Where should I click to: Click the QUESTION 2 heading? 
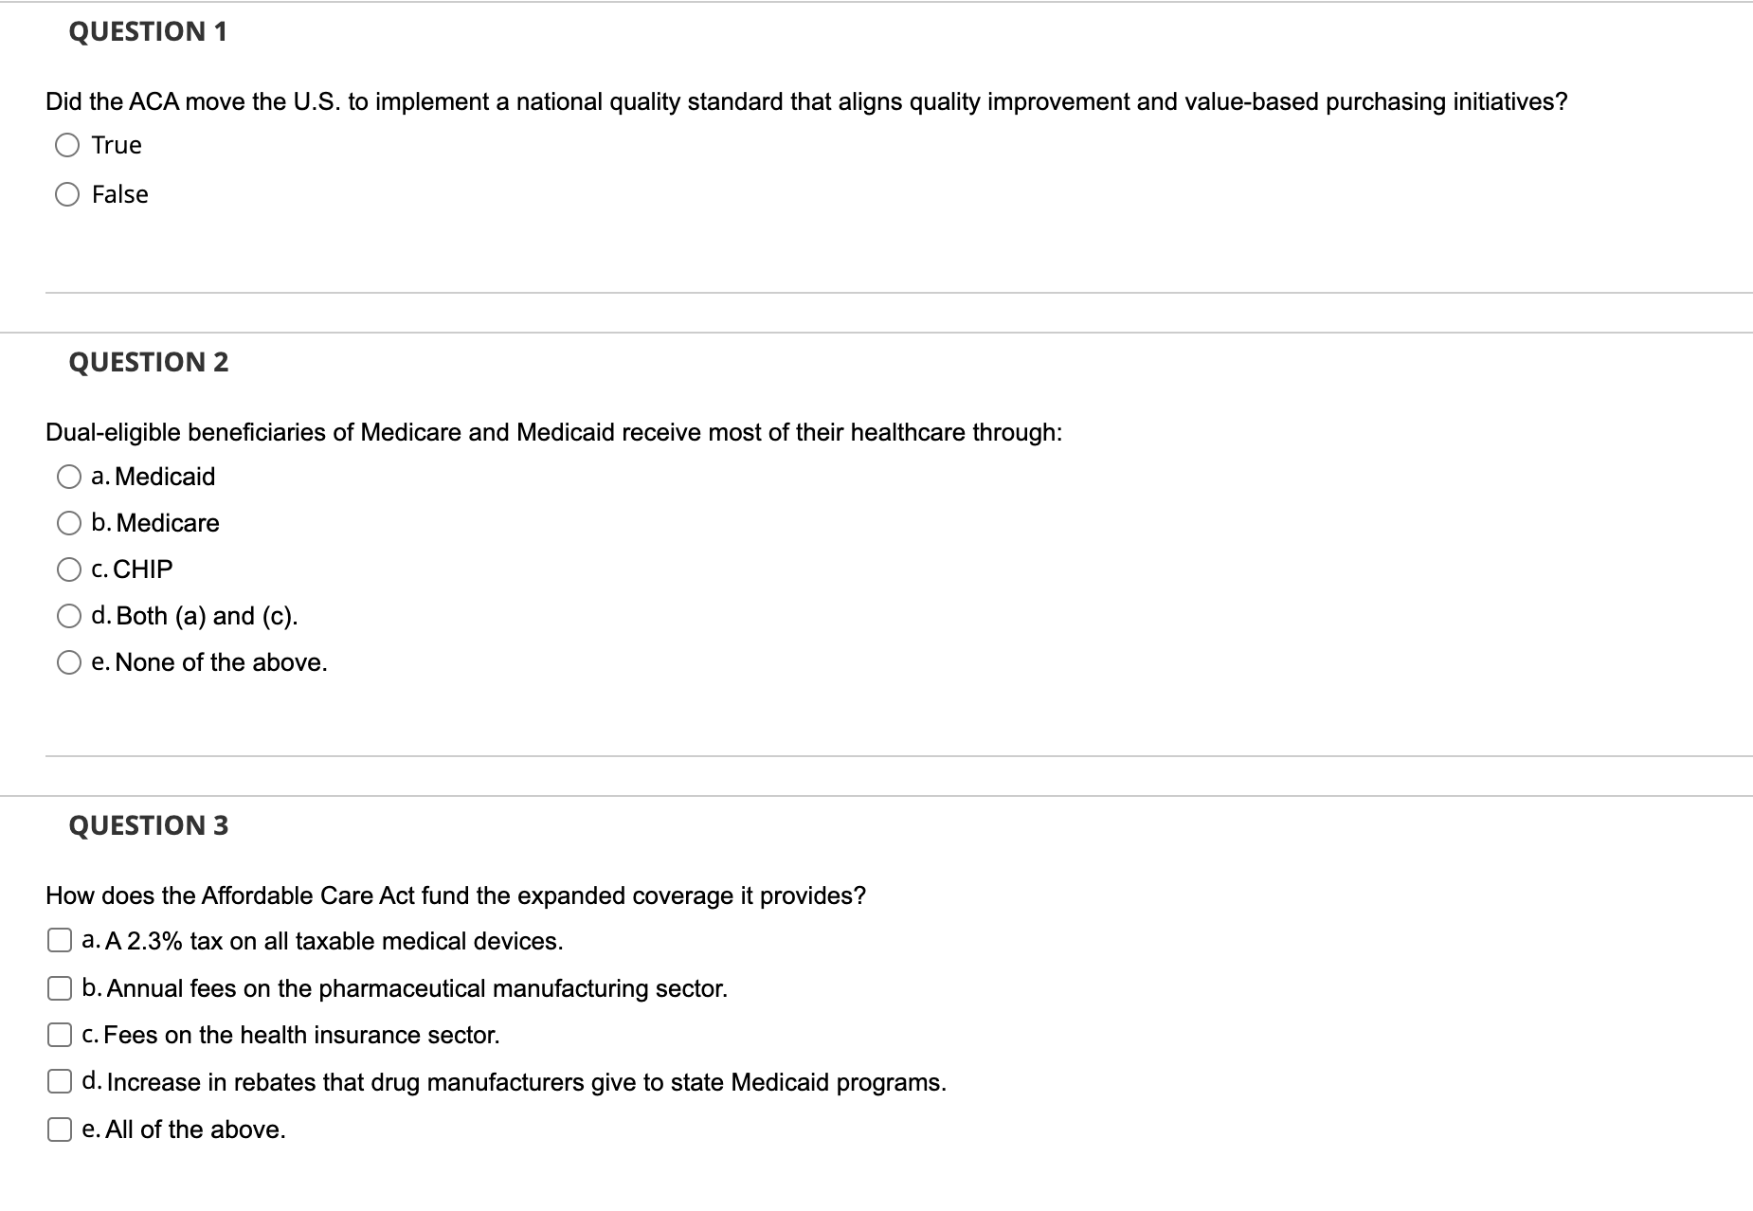coord(148,362)
